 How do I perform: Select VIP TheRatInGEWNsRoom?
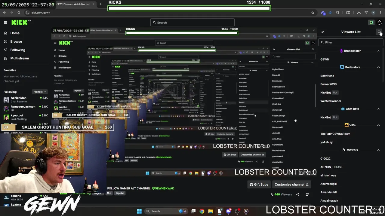coord(335,134)
